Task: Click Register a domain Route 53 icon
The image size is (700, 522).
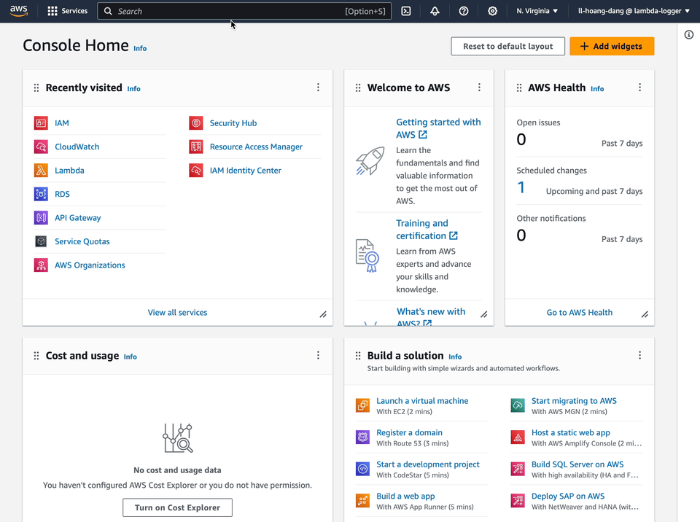Action: (x=362, y=437)
